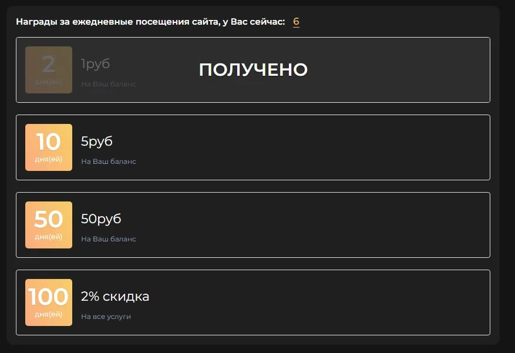Click the faded 1руб reward title
Viewport: 515px width, 353px height.
[95, 64]
